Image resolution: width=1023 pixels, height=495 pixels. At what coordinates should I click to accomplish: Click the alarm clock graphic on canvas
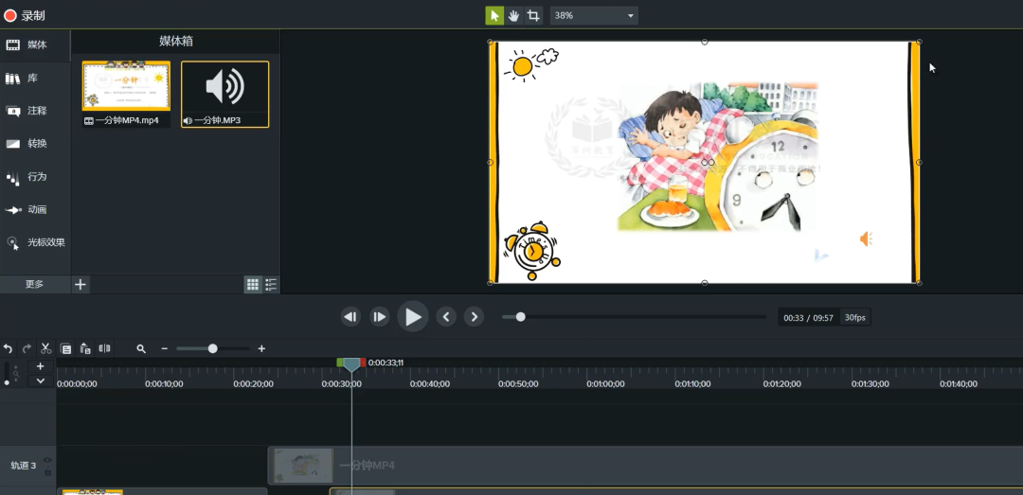pos(532,251)
